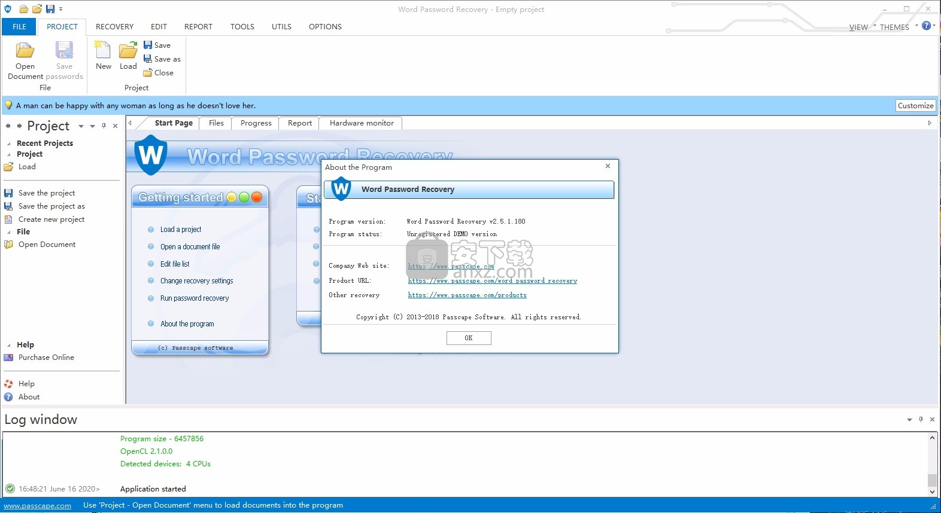Click Change recovery settings on Start Page
The image size is (941, 513).
tap(196, 281)
